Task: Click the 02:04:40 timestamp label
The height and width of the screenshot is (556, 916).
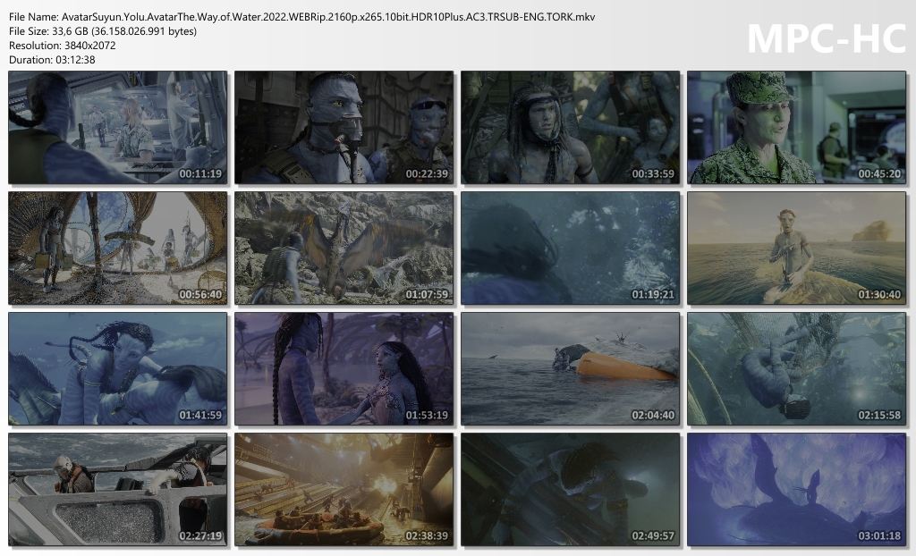Action: point(653,416)
